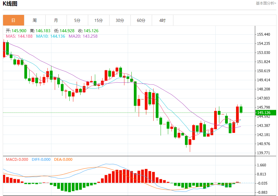Click the 151.824 price axis label
This screenshot has width=278, height=196.
click(264, 62)
